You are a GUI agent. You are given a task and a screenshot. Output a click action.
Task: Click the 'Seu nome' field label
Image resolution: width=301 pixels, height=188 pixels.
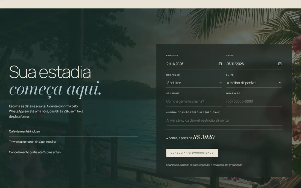[173, 93]
